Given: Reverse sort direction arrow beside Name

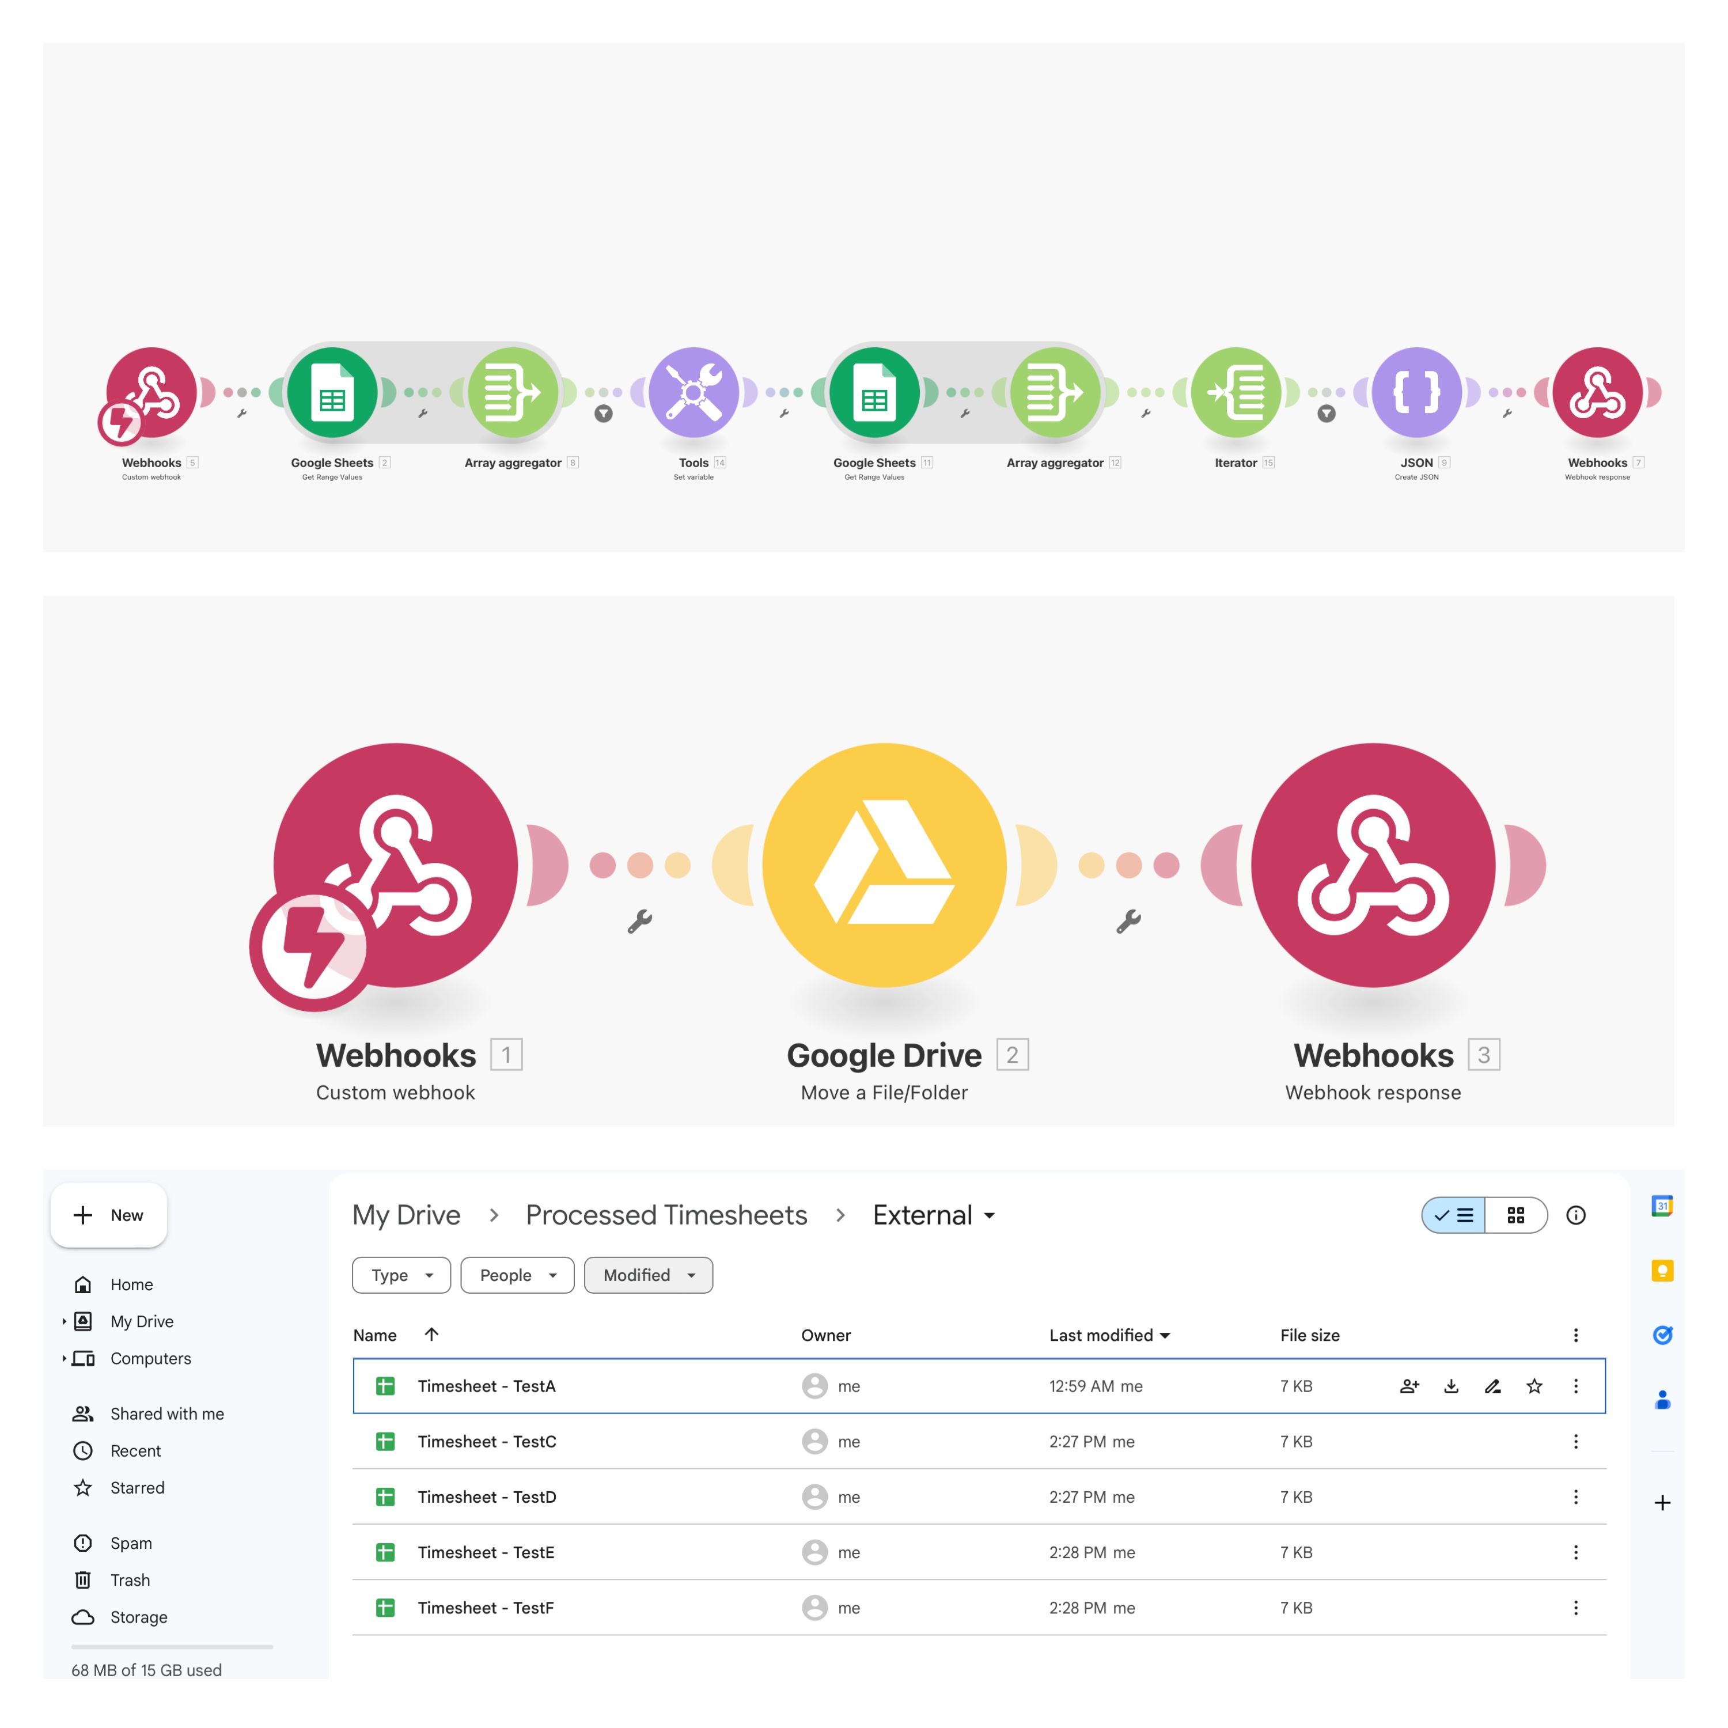Looking at the screenshot, I should [431, 1335].
